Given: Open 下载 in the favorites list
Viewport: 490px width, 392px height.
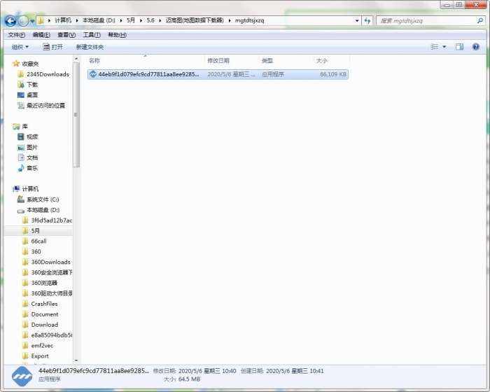Looking at the screenshot, I should tap(32, 85).
